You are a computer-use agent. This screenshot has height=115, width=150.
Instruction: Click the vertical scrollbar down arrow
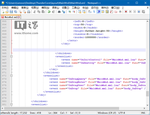pos(147,105)
